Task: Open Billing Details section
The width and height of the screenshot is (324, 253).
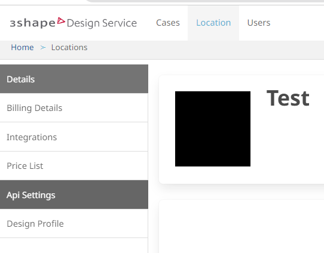Action: [74, 108]
